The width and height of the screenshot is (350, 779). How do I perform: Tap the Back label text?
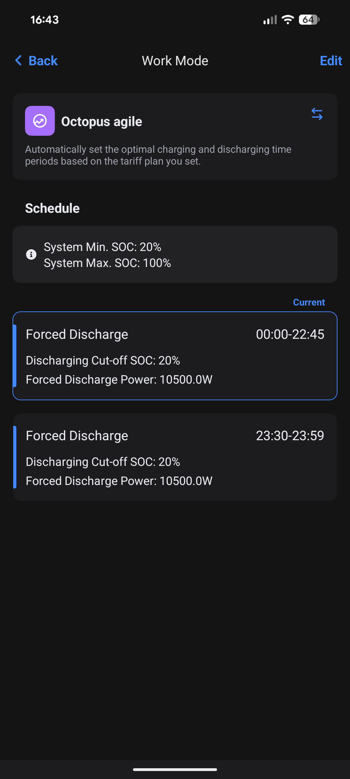43,61
